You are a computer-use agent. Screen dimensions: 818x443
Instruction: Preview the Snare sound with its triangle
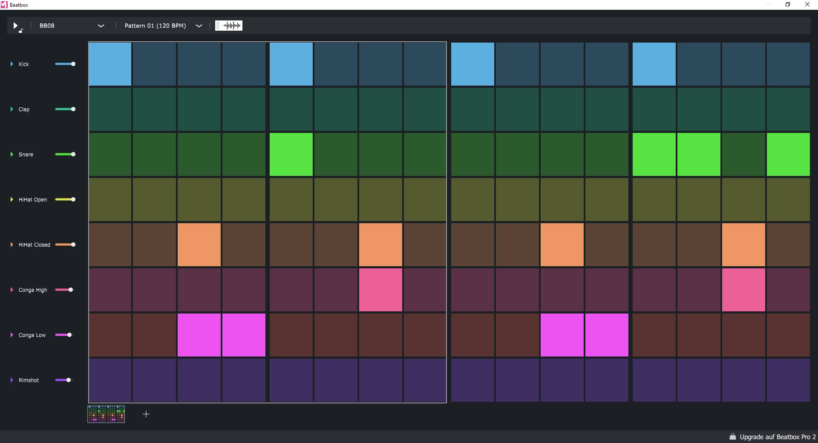[12, 154]
